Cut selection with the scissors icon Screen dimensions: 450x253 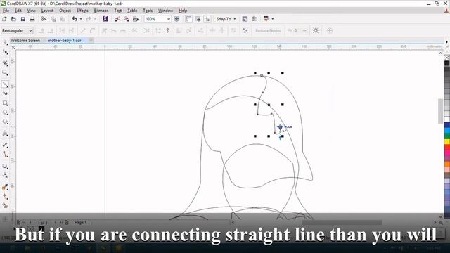[44, 19]
